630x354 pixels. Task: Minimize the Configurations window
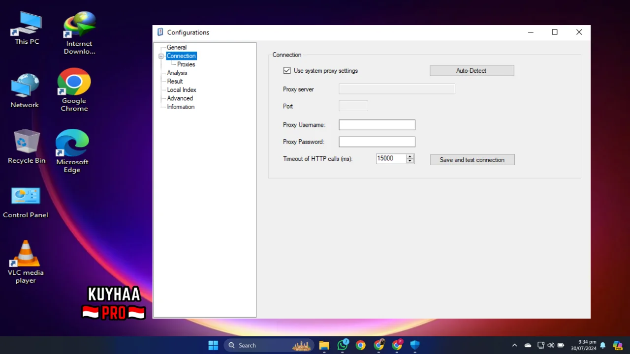click(x=531, y=32)
